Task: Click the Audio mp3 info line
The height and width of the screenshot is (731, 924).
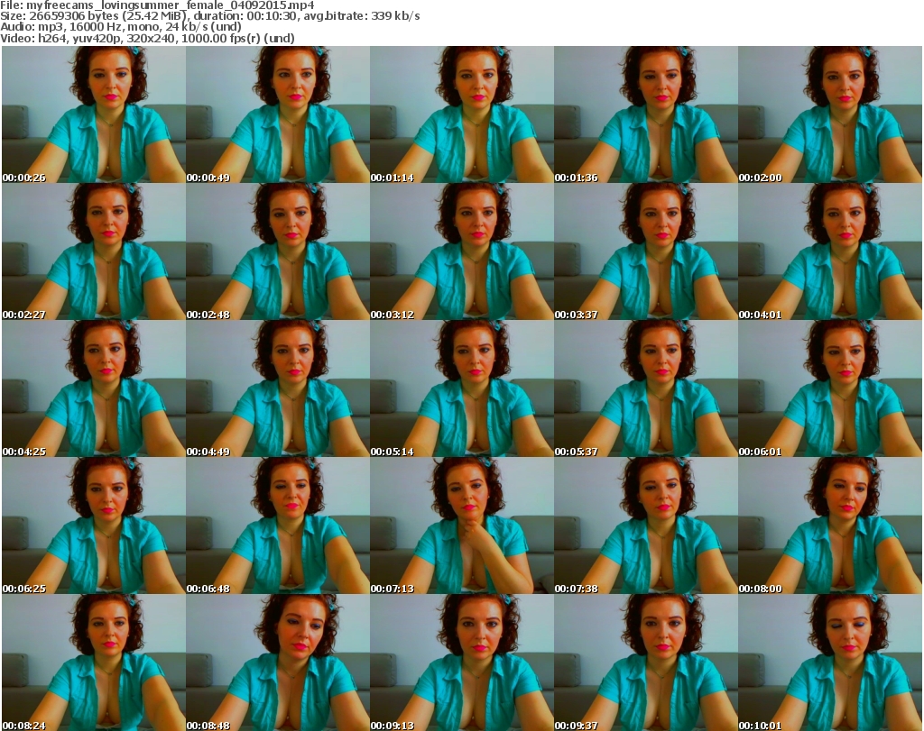Action: [121, 27]
